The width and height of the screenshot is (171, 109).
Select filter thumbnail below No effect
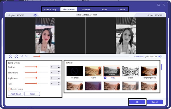75,86
